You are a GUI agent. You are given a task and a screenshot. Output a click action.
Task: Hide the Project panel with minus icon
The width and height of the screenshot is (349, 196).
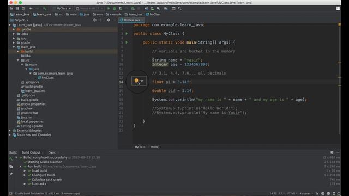[114, 20]
